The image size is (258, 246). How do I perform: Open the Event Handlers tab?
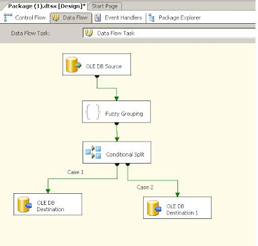pyautogui.click(x=119, y=17)
